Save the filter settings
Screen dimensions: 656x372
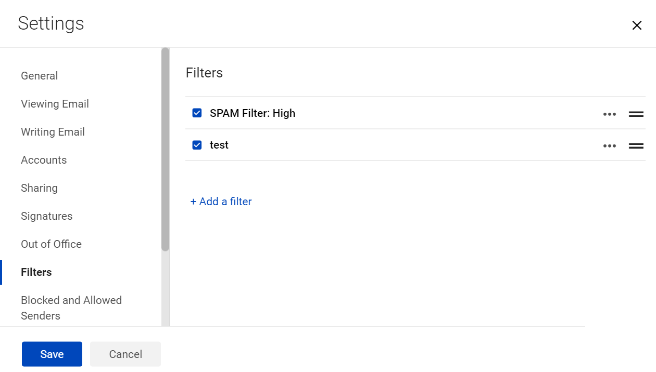point(52,354)
